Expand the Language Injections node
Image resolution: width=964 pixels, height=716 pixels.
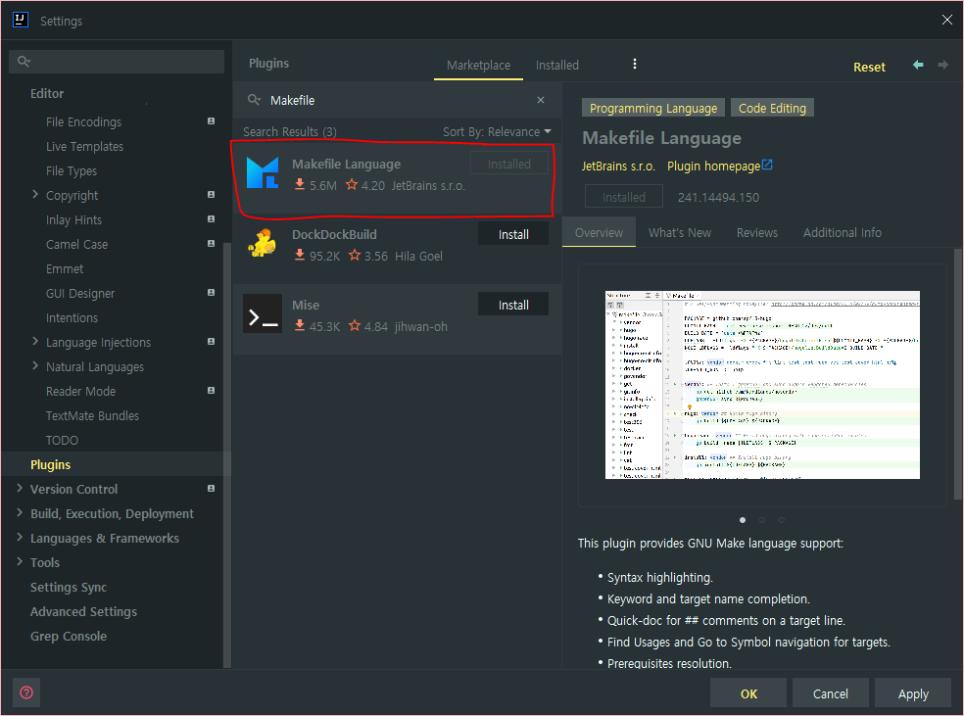point(35,341)
